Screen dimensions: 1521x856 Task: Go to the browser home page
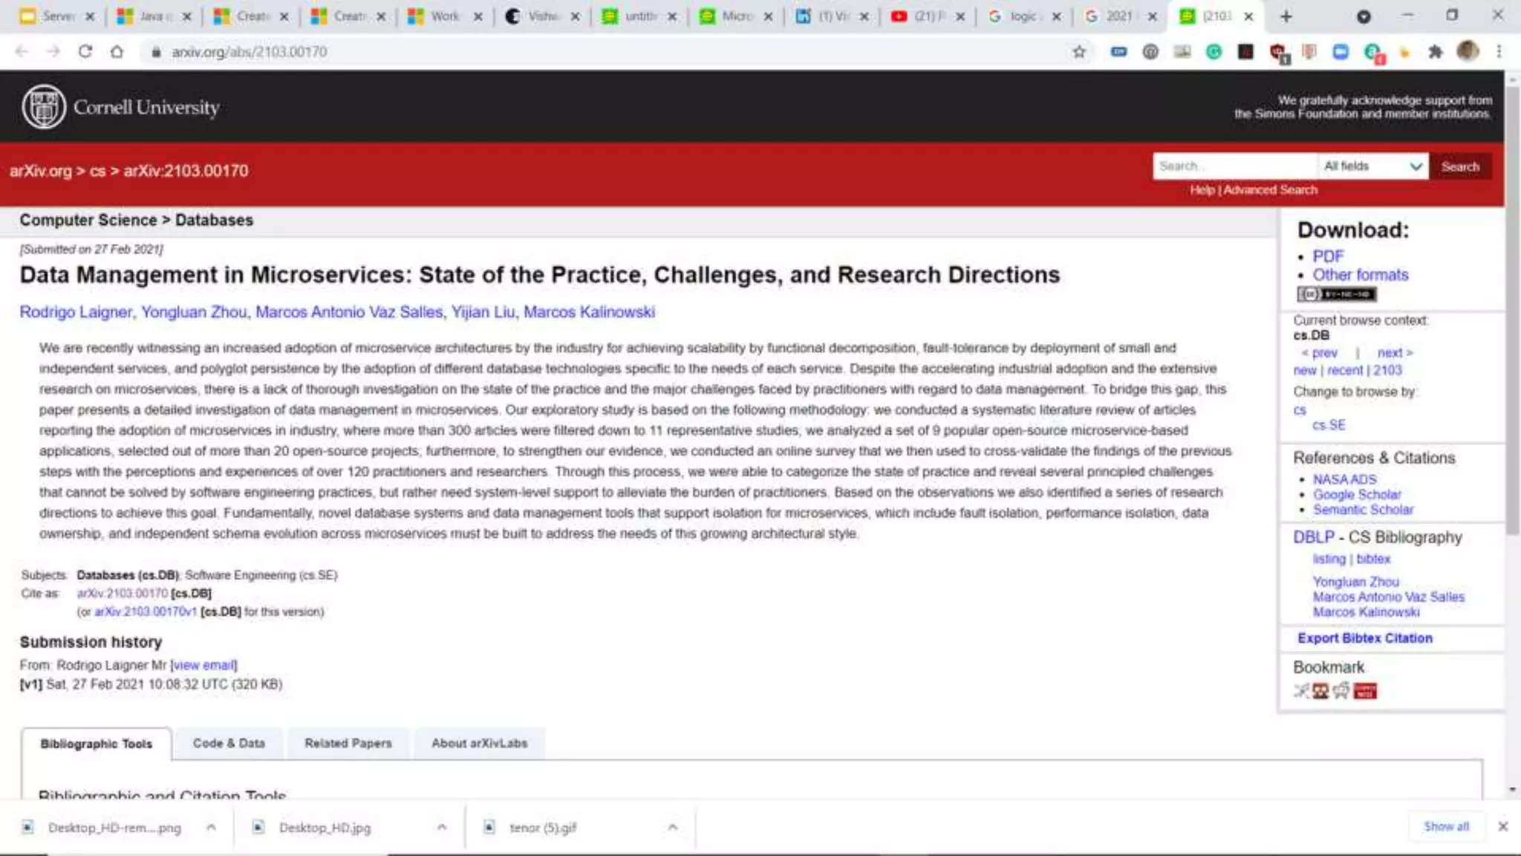pos(117,52)
